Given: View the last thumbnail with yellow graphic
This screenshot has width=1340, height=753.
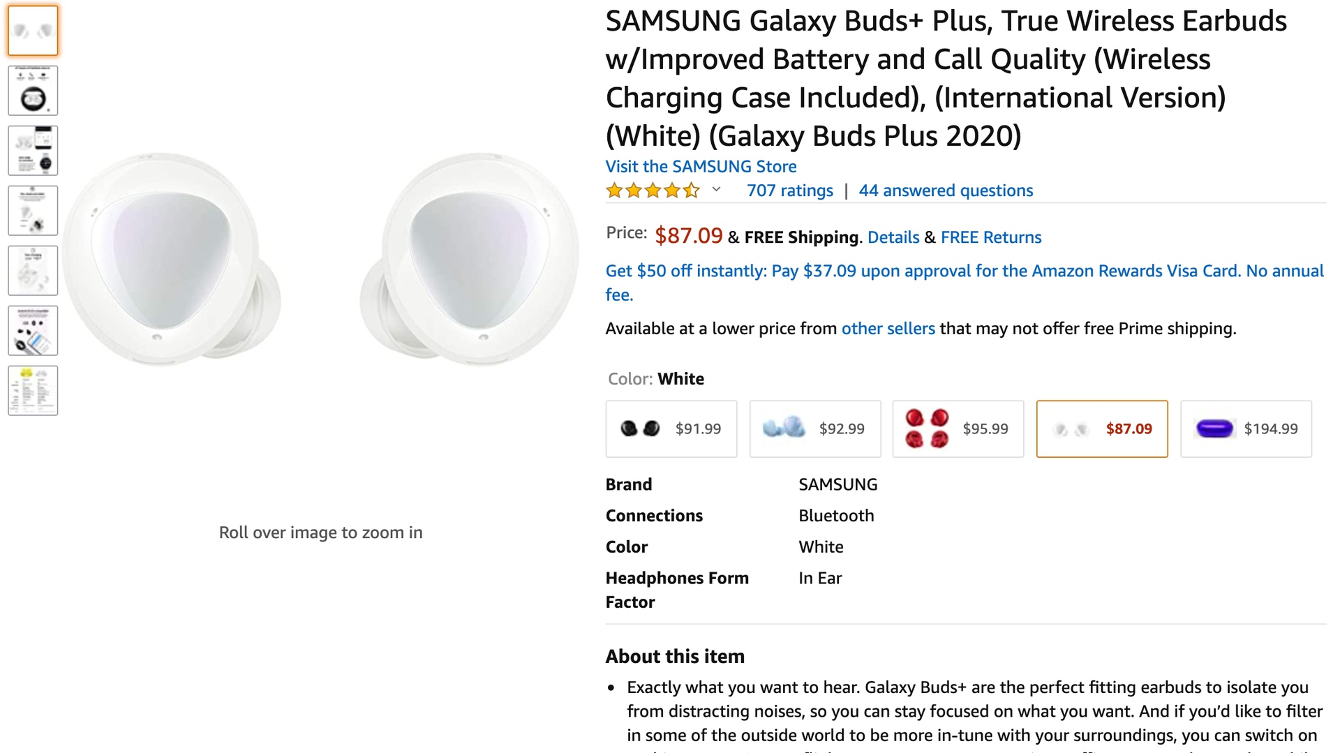Looking at the screenshot, I should click(x=33, y=391).
